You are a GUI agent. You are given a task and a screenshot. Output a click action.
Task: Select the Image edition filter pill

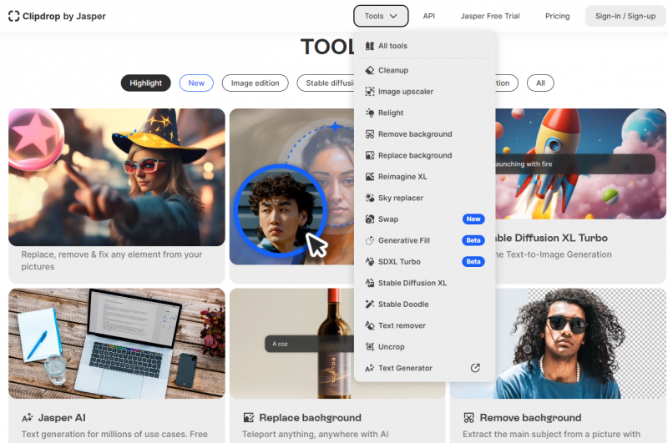[256, 83]
